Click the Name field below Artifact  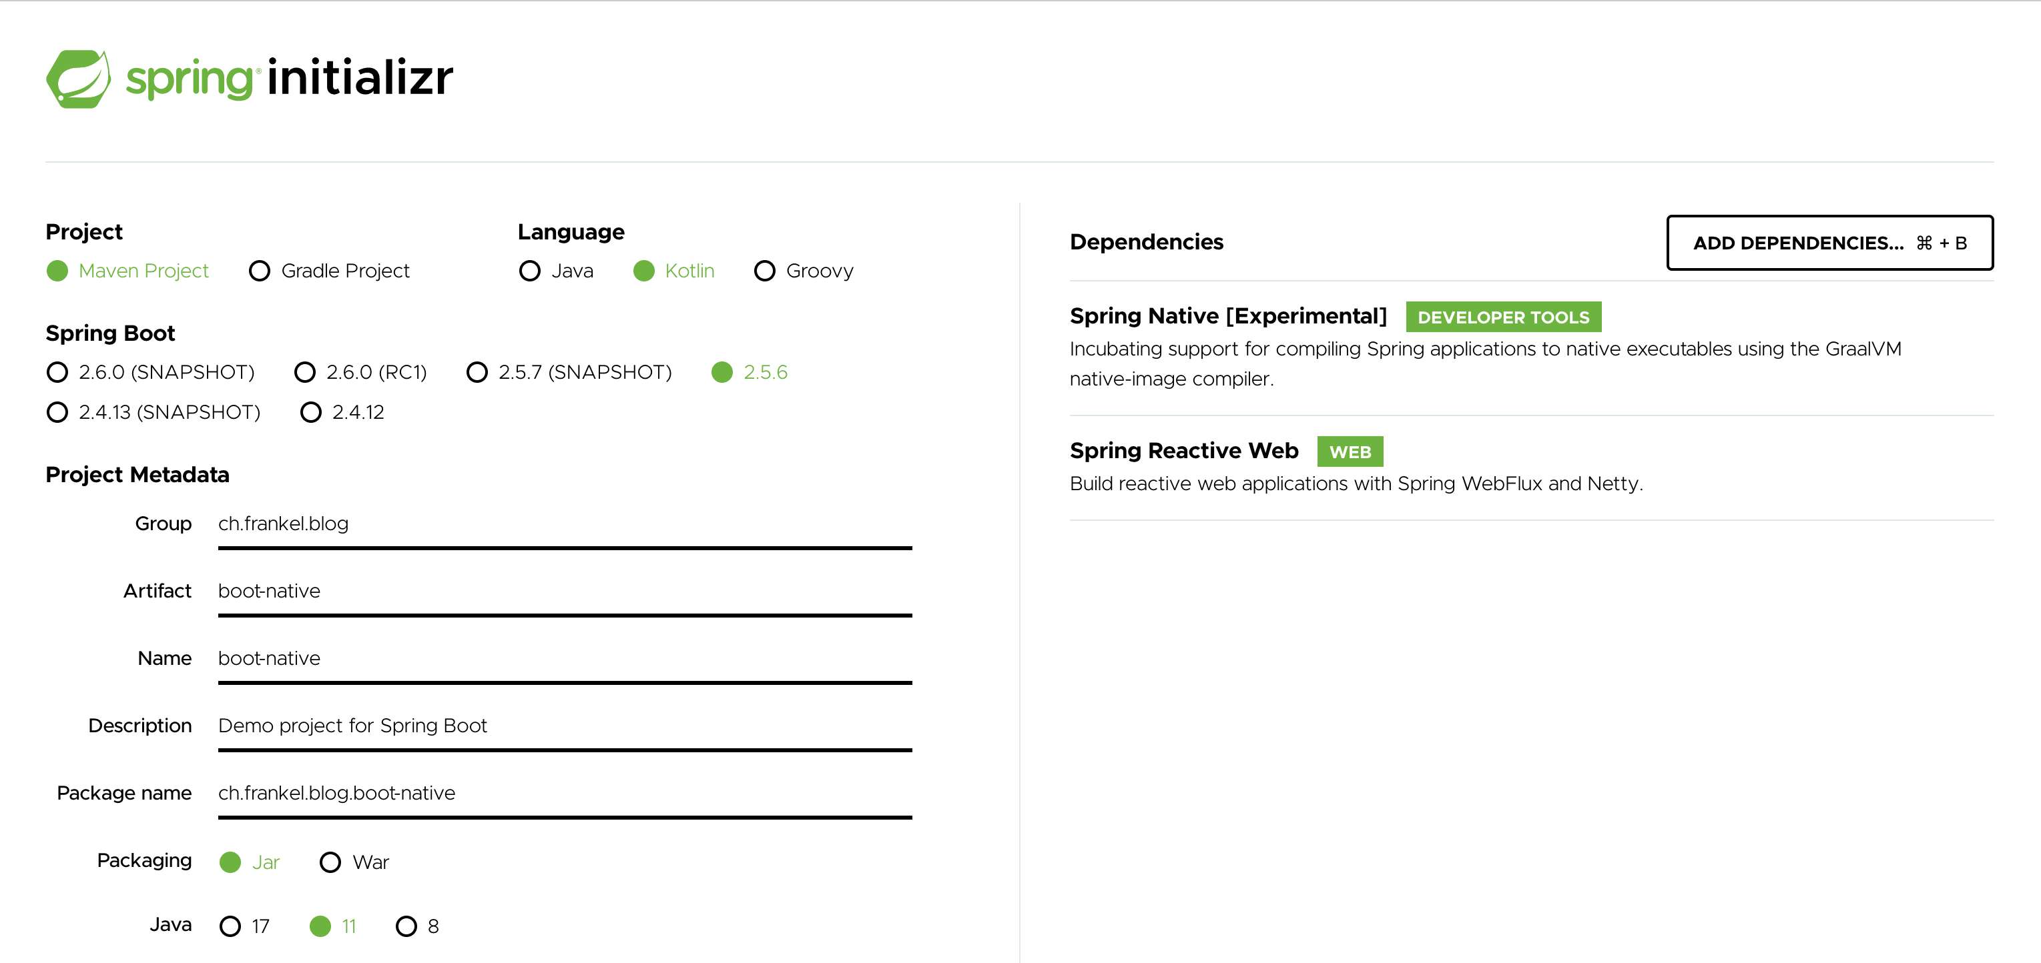(563, 658)
